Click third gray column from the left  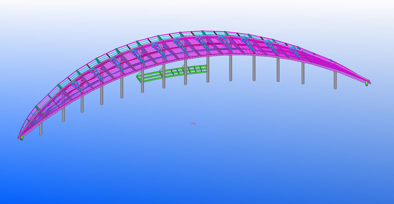click(82, 105)
